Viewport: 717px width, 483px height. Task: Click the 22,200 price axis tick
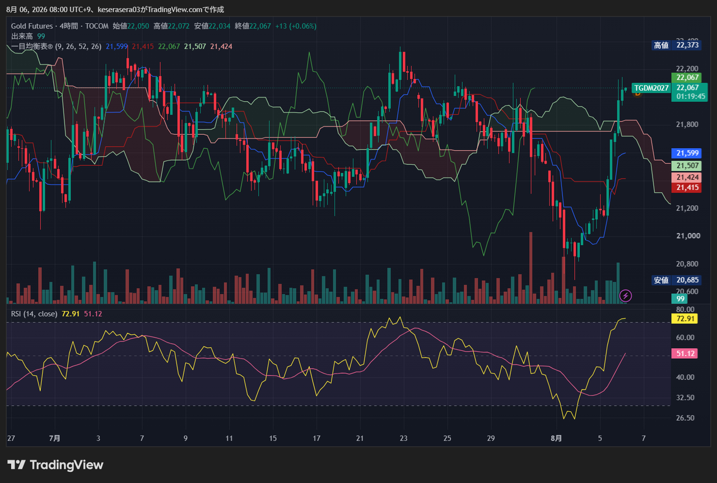687,68
